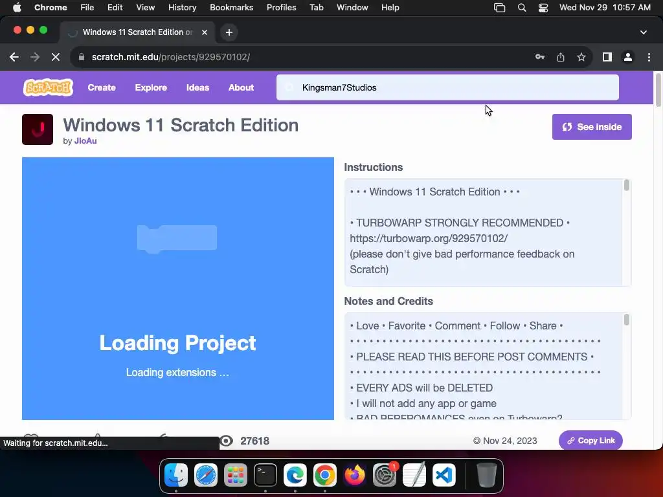Open the Profiles menu

pos(281,8)
